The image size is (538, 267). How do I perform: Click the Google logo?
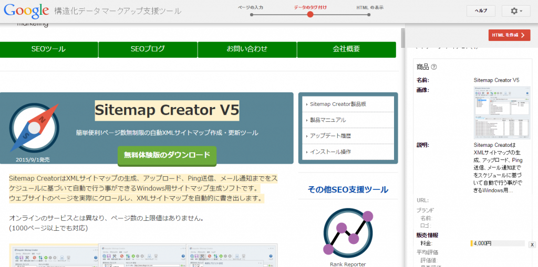[26, 11]
